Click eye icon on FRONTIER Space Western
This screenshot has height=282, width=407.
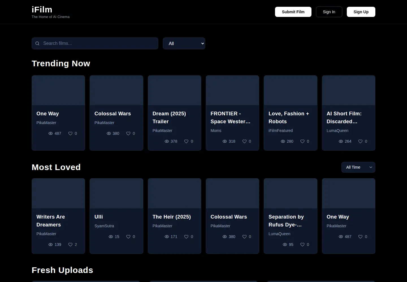coord(225,141)
